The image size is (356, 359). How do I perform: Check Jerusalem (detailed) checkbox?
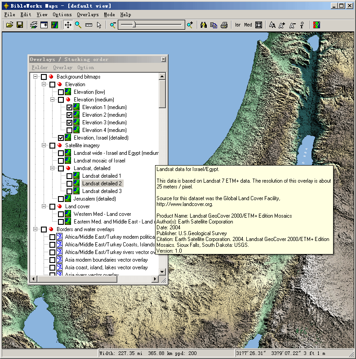61,199
